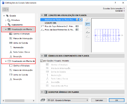
Task: Click the floor icon in the Mostrar em row
Action: pos(77,20)
